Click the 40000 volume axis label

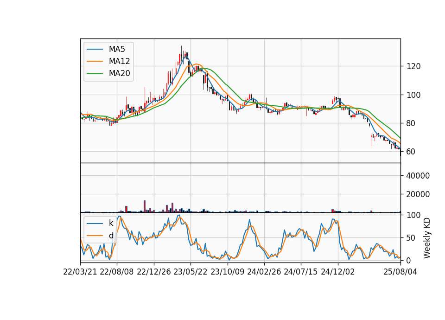point(418,176)
